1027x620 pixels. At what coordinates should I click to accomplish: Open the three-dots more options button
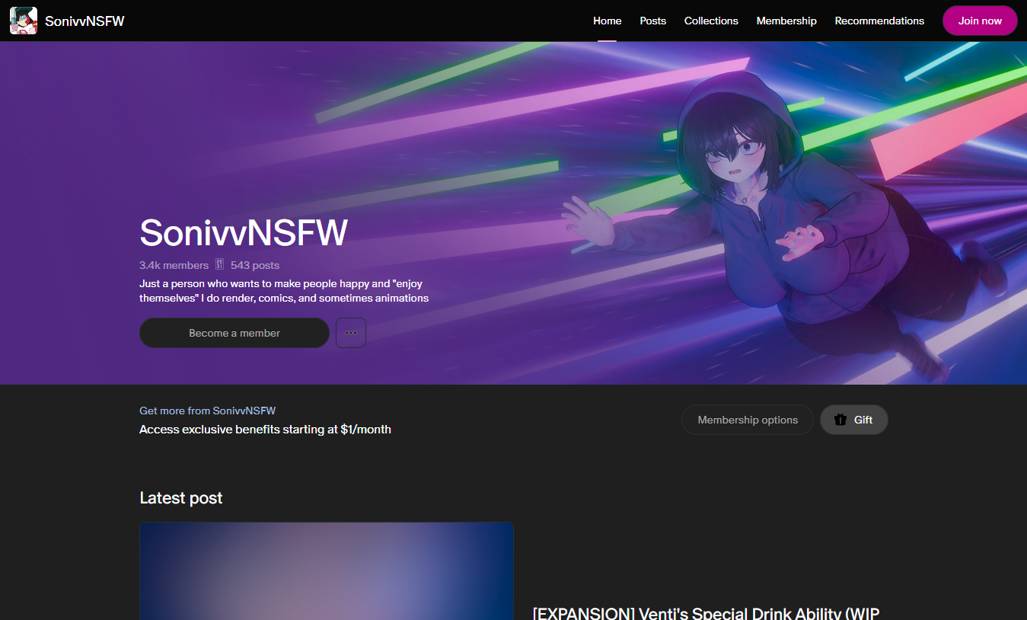[351, 333]
